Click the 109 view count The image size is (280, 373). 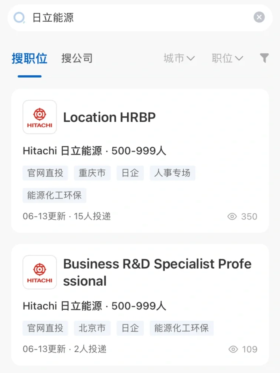tap(250, 350)
